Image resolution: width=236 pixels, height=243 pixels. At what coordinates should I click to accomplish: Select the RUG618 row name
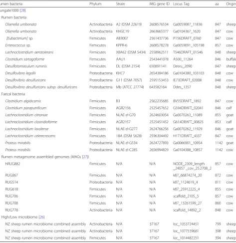click(11, 189)
